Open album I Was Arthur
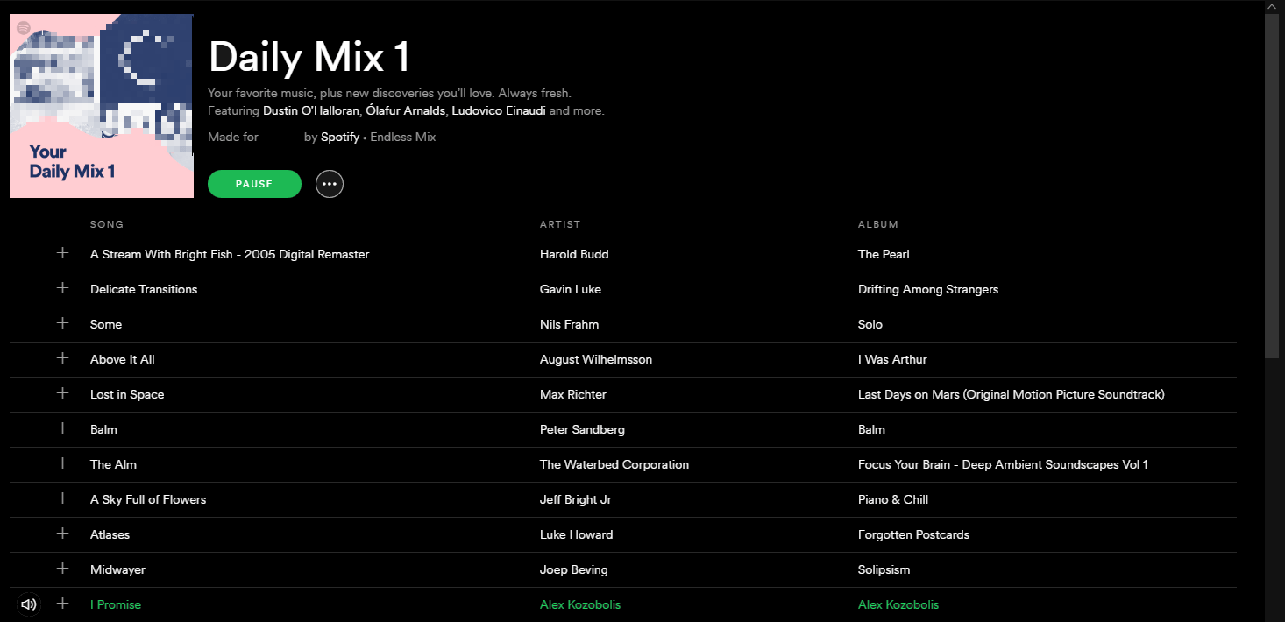 click(x=892, y=359)
